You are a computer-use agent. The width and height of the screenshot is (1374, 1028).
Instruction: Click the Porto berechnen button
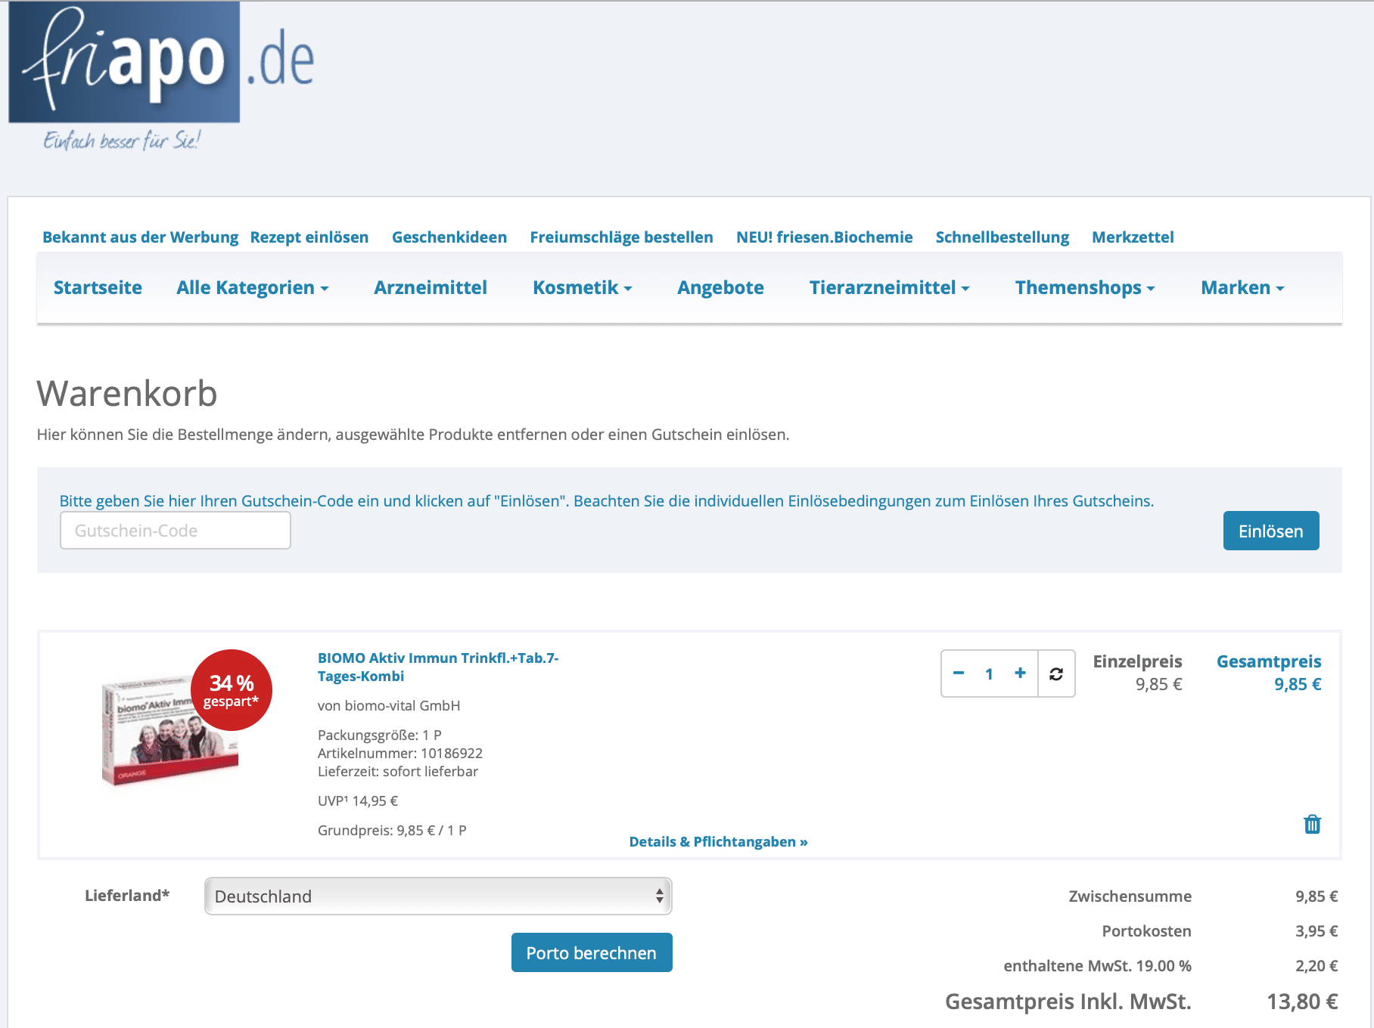point(592,952)
